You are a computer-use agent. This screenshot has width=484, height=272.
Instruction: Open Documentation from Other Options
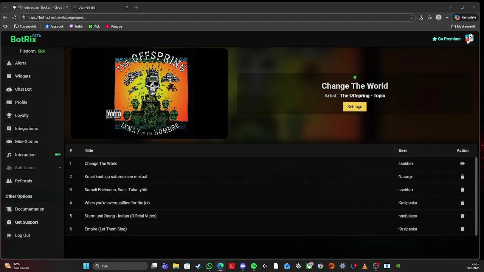(29, 209)
